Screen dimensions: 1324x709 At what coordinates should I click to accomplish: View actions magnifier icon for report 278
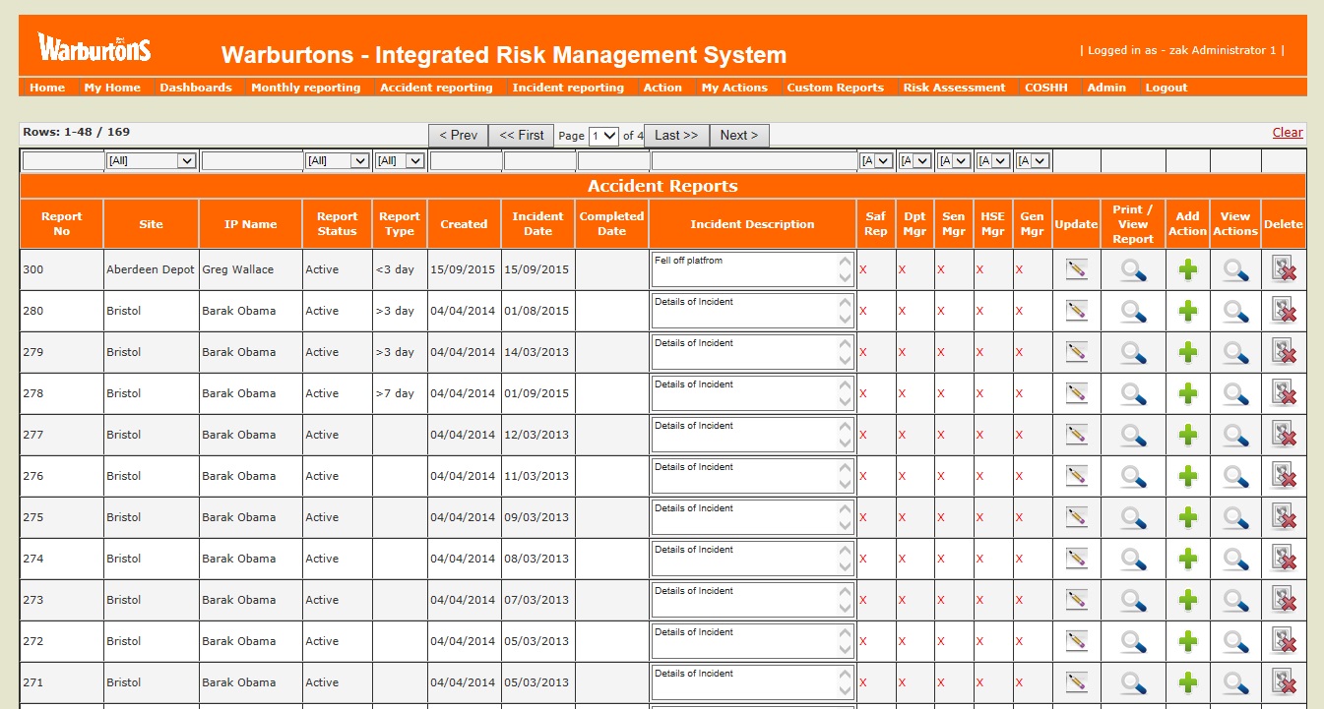pyautogui.click(x=1235, y=393)
